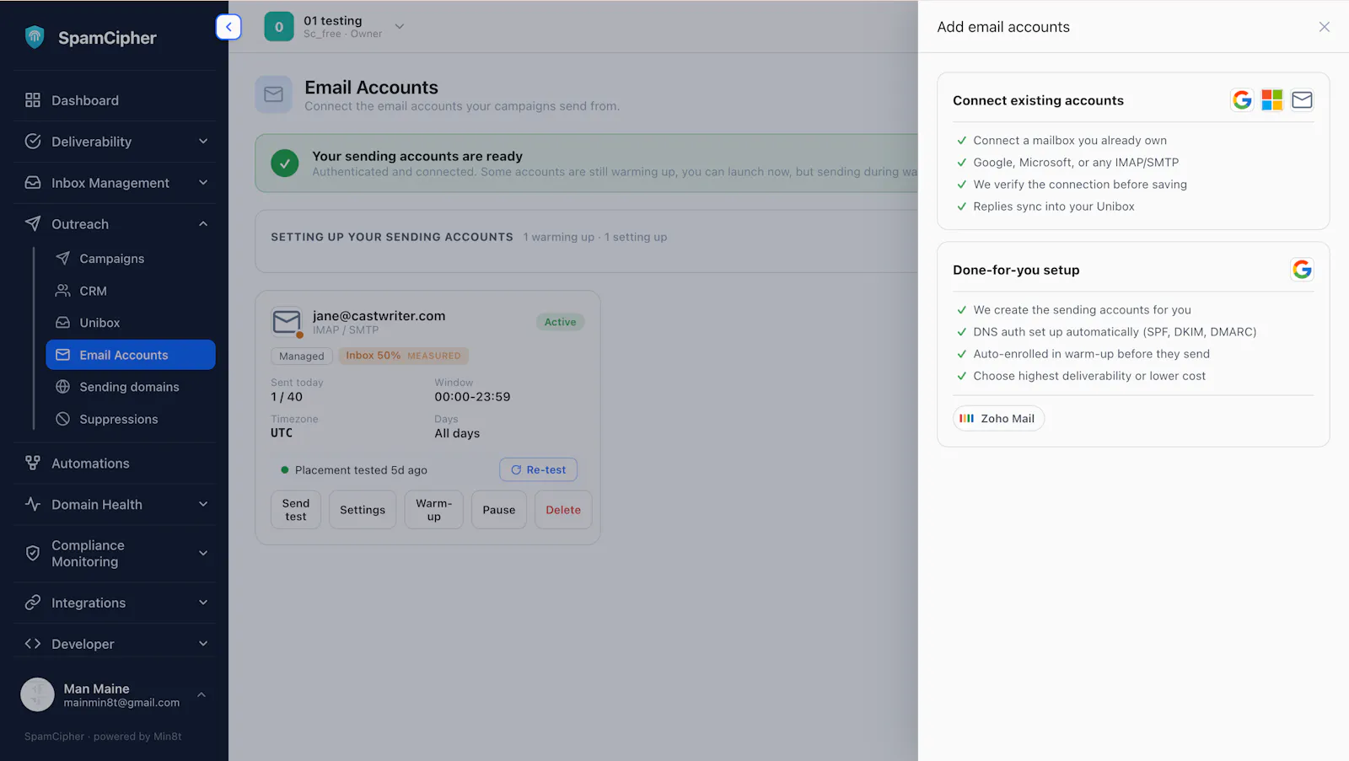Click the Delete button for jane@castwriter.com

pyautogui.click(x=563, y=510)
